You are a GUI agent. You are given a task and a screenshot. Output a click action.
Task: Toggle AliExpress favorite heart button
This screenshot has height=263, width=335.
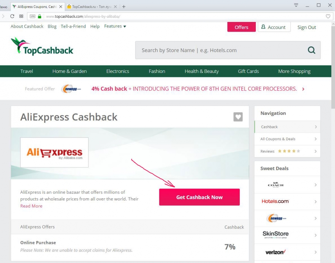238,117
